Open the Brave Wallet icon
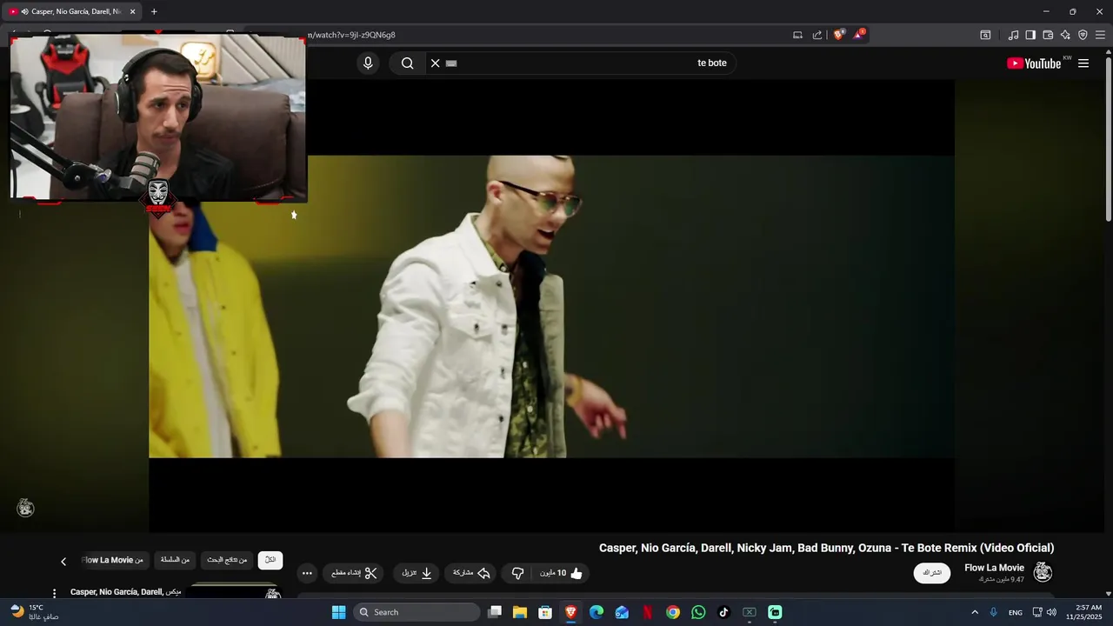The image size is (1113, 626). pyautogui.click(x=1048, y=35)
